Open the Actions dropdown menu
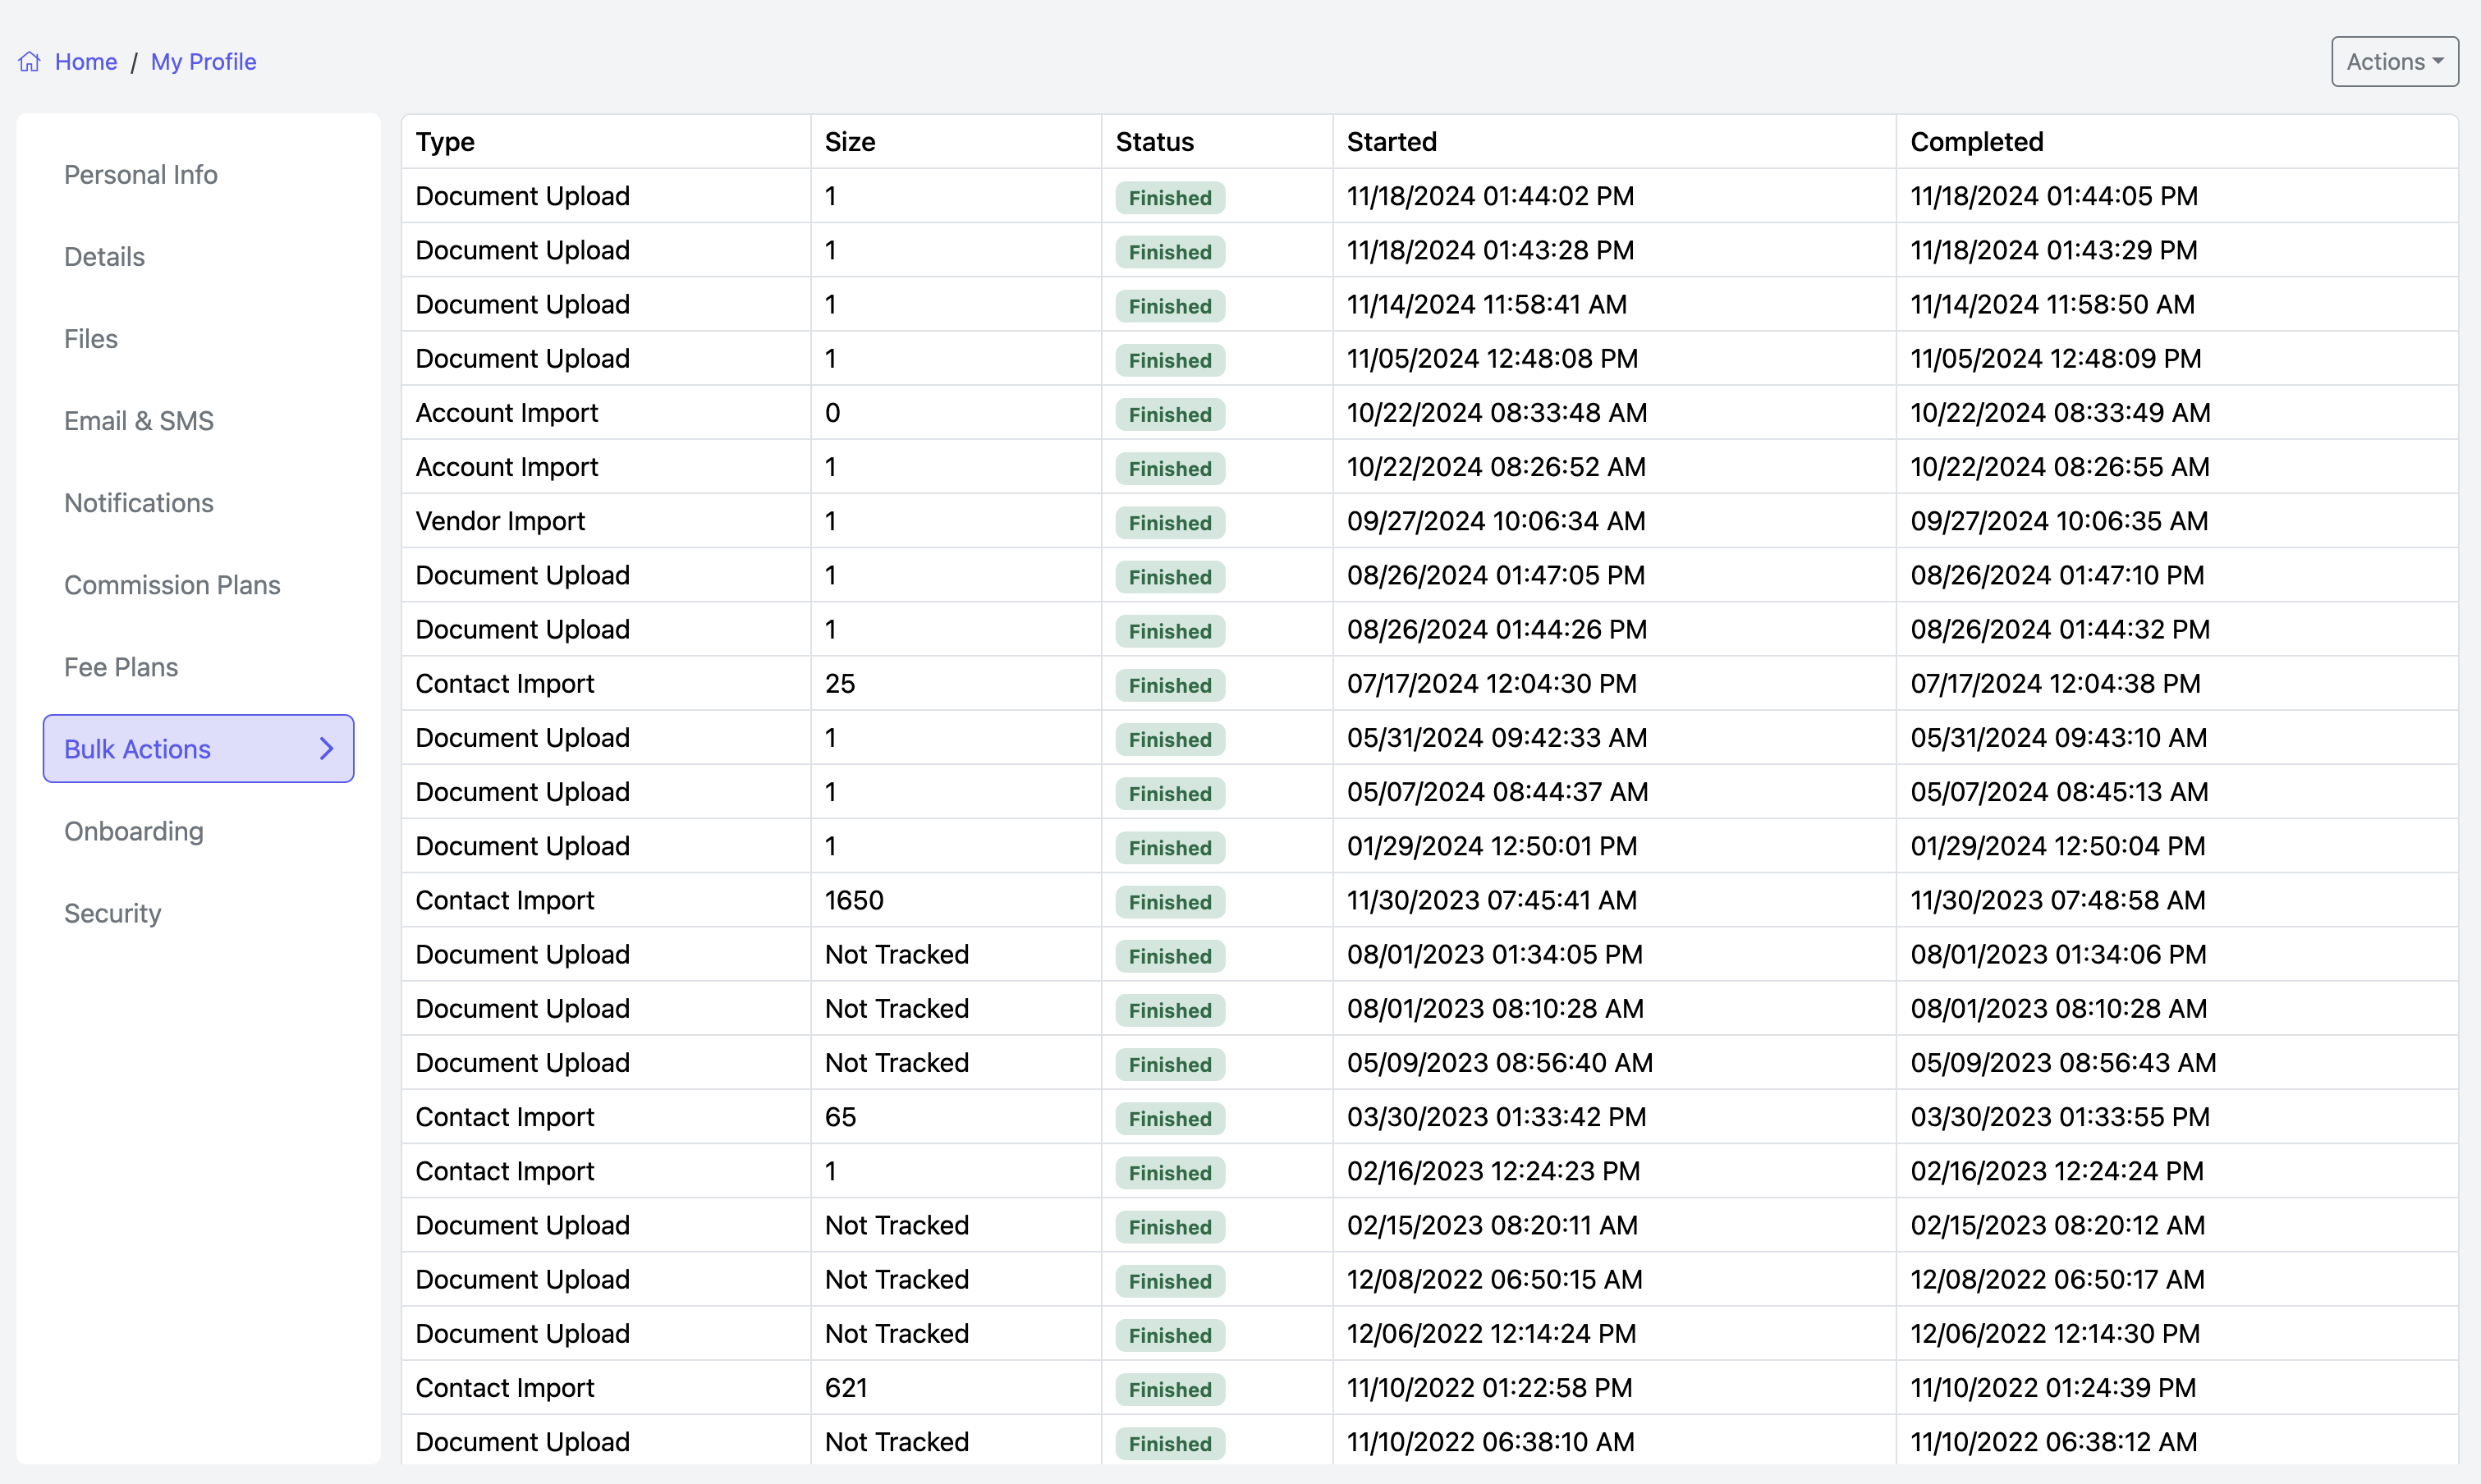 coord(2394,62)
